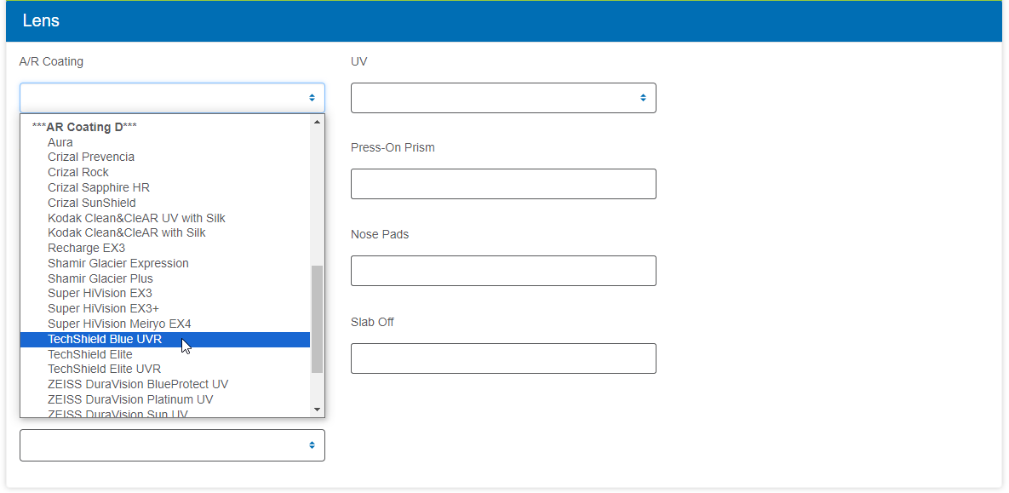Select Crizal Rock coating
The height and width of the screenshot is (493, 1009).
click(164, 173)
